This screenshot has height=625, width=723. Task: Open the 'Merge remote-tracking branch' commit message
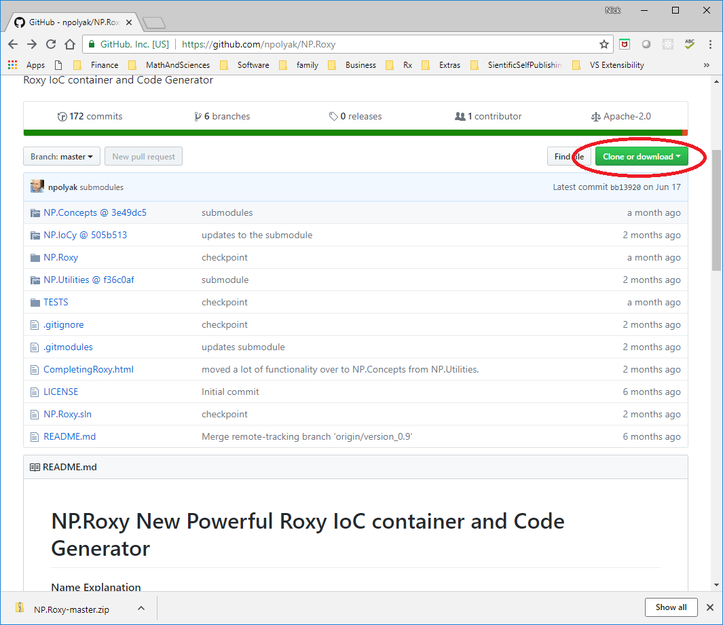point(307,436)
